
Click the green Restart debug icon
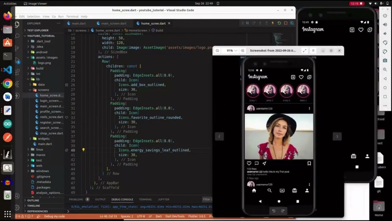tap(279, 23)
